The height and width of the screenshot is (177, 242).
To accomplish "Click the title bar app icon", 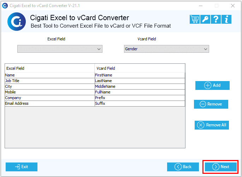I will click(5, 6).
